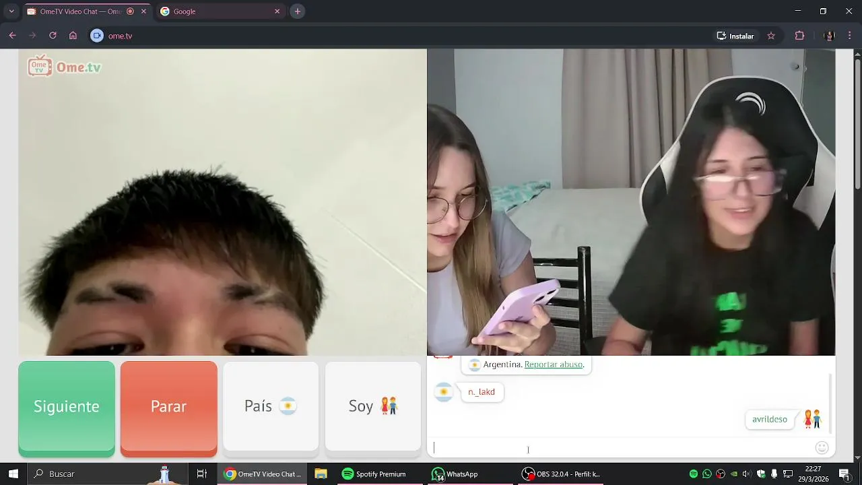Go forward in browser history
Image resolution: width=862 pixels, height=485 pixels.
coord(32,36)
